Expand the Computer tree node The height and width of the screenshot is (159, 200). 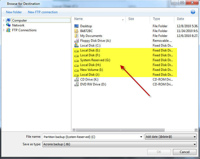tap(4, 20)
